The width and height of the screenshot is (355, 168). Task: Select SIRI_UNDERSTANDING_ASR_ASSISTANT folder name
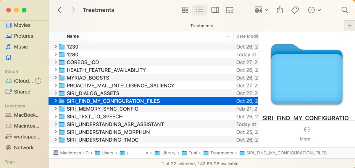point(115,124)
